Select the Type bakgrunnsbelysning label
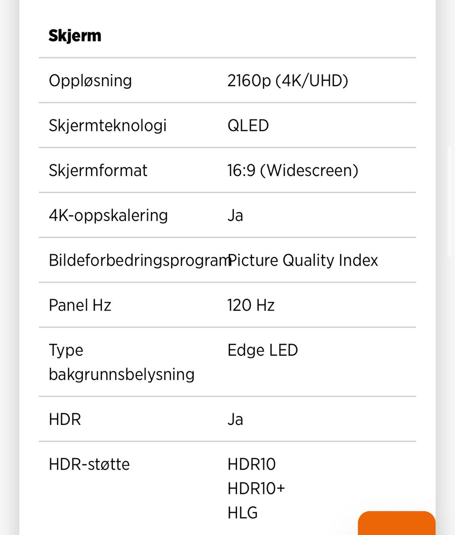The width and height of the screenshot is (455, 535). [x=121, y=362]
